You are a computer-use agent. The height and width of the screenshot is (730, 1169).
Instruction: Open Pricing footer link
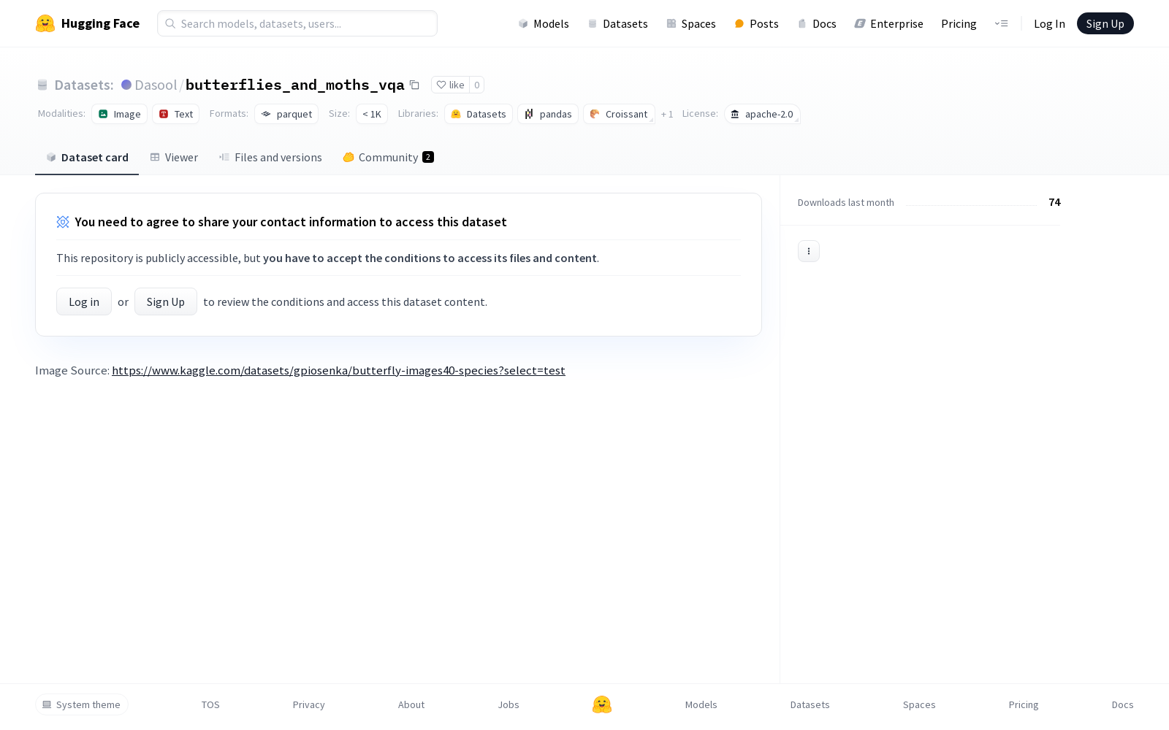(1024, 704)
